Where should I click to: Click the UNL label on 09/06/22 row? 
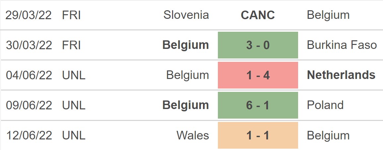[x=74, y=105]
